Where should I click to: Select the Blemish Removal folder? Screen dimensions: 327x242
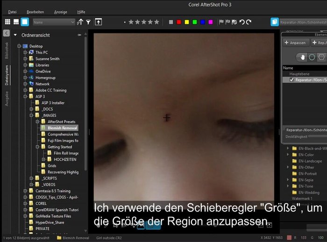point(59,128)
